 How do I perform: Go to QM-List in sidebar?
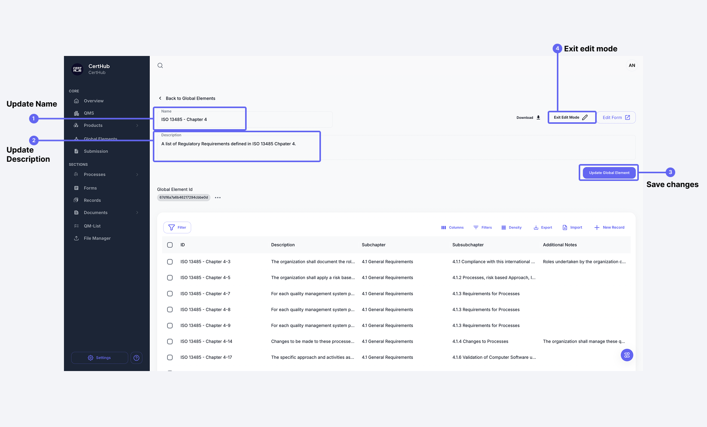tap(92, 226)
